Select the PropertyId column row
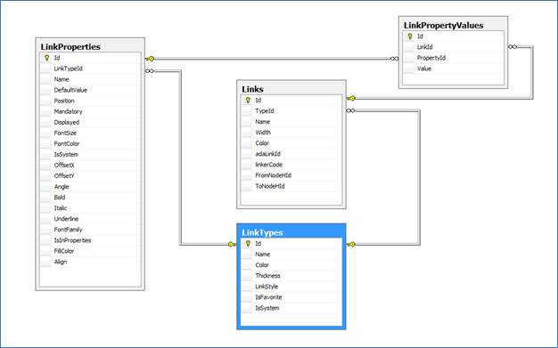This screenshot has width=558, height=348. 453,58
